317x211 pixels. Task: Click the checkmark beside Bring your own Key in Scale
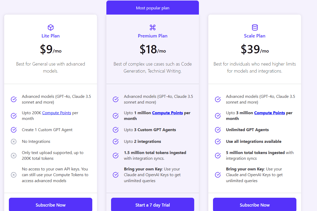pyautogui.click(x=218, y=175)
